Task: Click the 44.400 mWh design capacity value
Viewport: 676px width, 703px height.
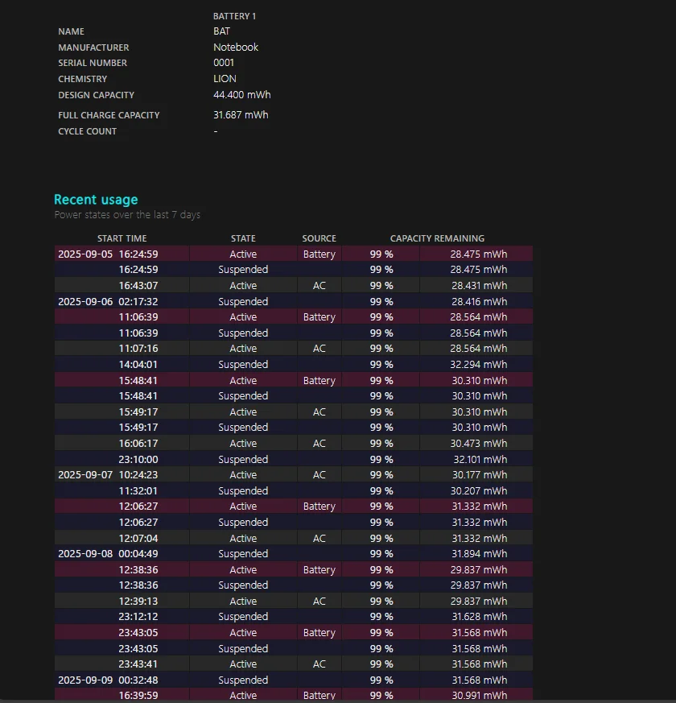Action: [241, 95]
